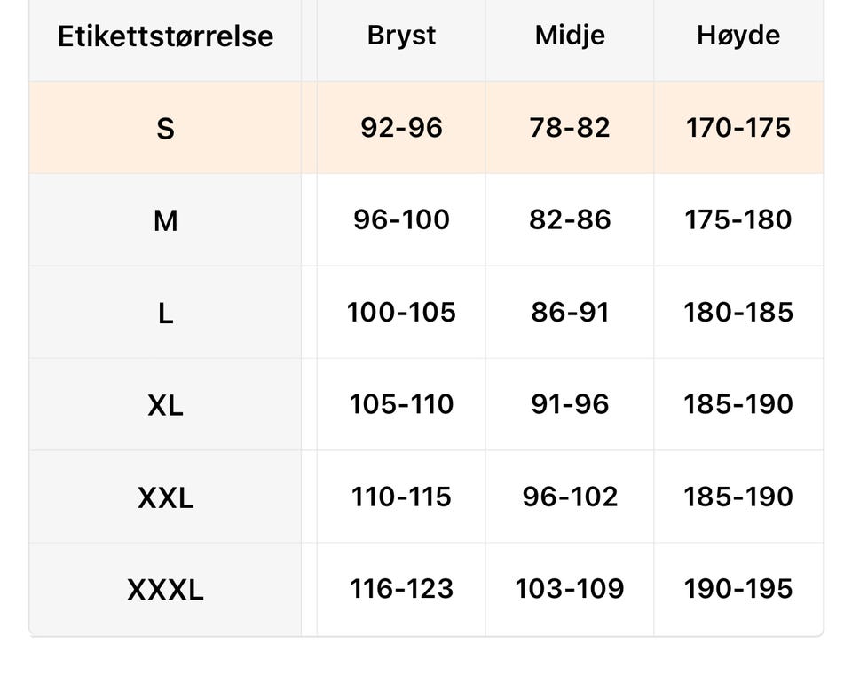This screenshot has width=852, height=676.
Task: Select the XXL size label
Action: coord(165,497)
